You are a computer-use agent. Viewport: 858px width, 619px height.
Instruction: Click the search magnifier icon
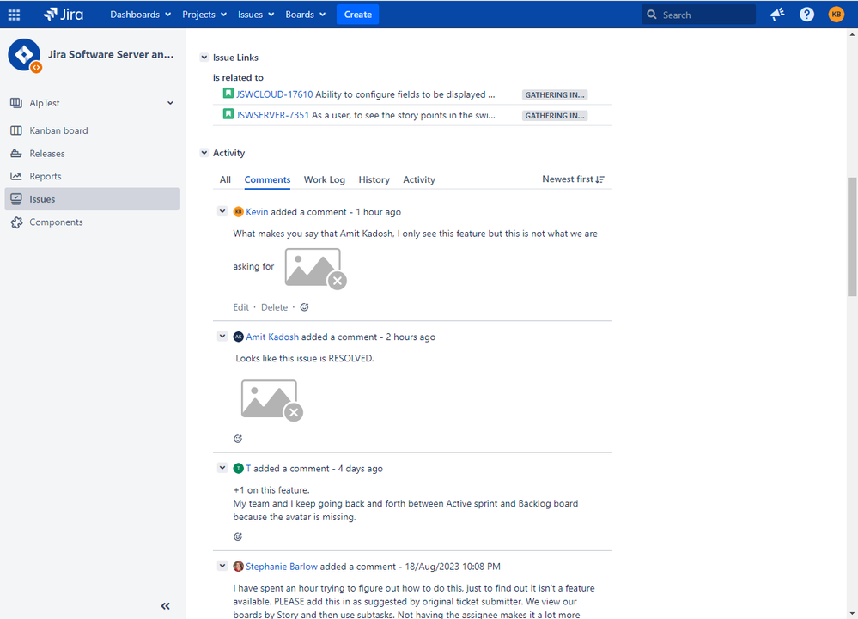pos(652,15)
